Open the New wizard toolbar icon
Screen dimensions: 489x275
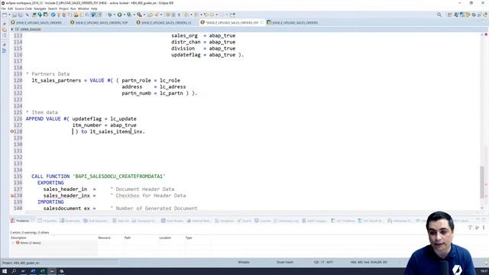pos(5,15)
